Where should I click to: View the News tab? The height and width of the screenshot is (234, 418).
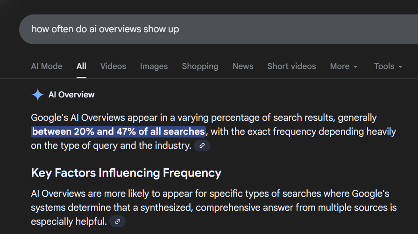point(243,66)
